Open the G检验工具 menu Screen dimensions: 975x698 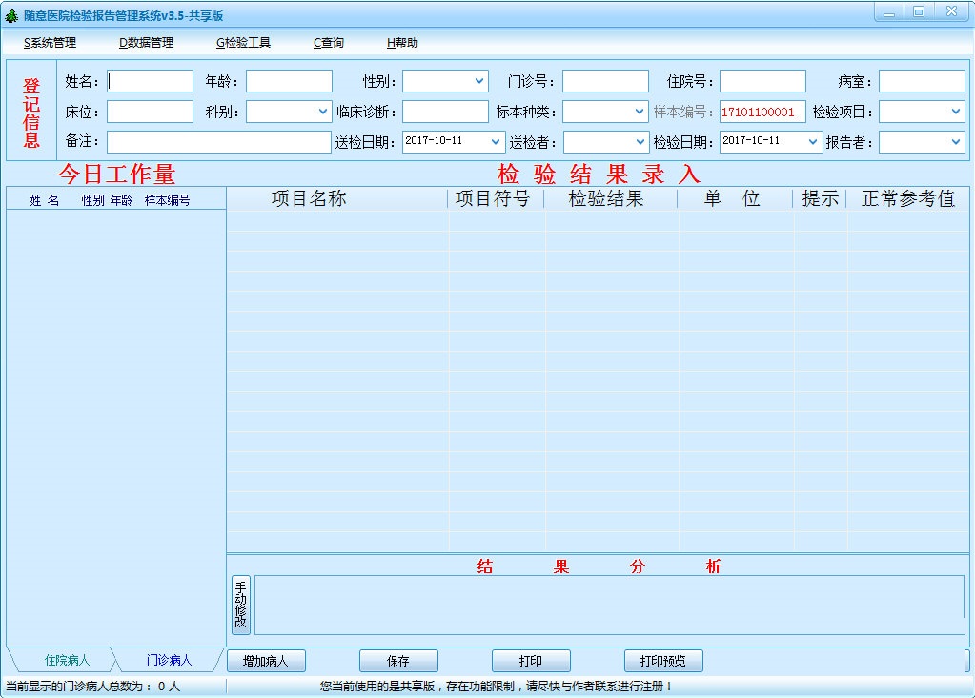243,43
